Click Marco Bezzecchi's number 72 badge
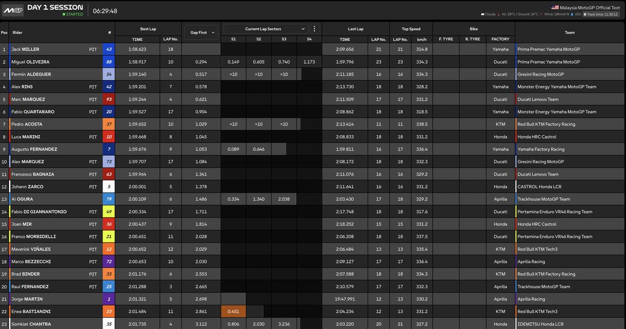Screen dimensions: 626x329 tap(109, 261)
